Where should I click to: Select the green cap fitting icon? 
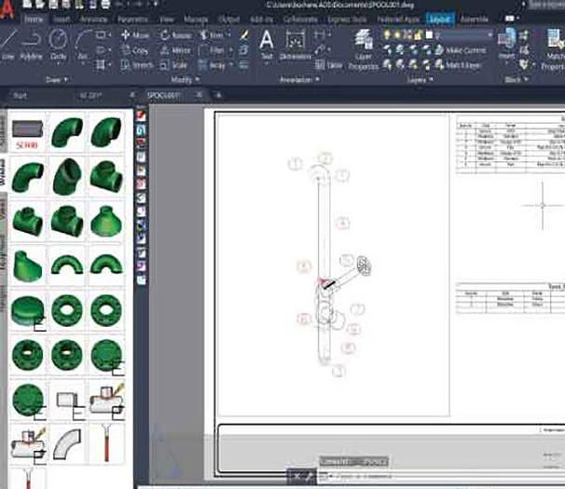click(x=29, y=310)
